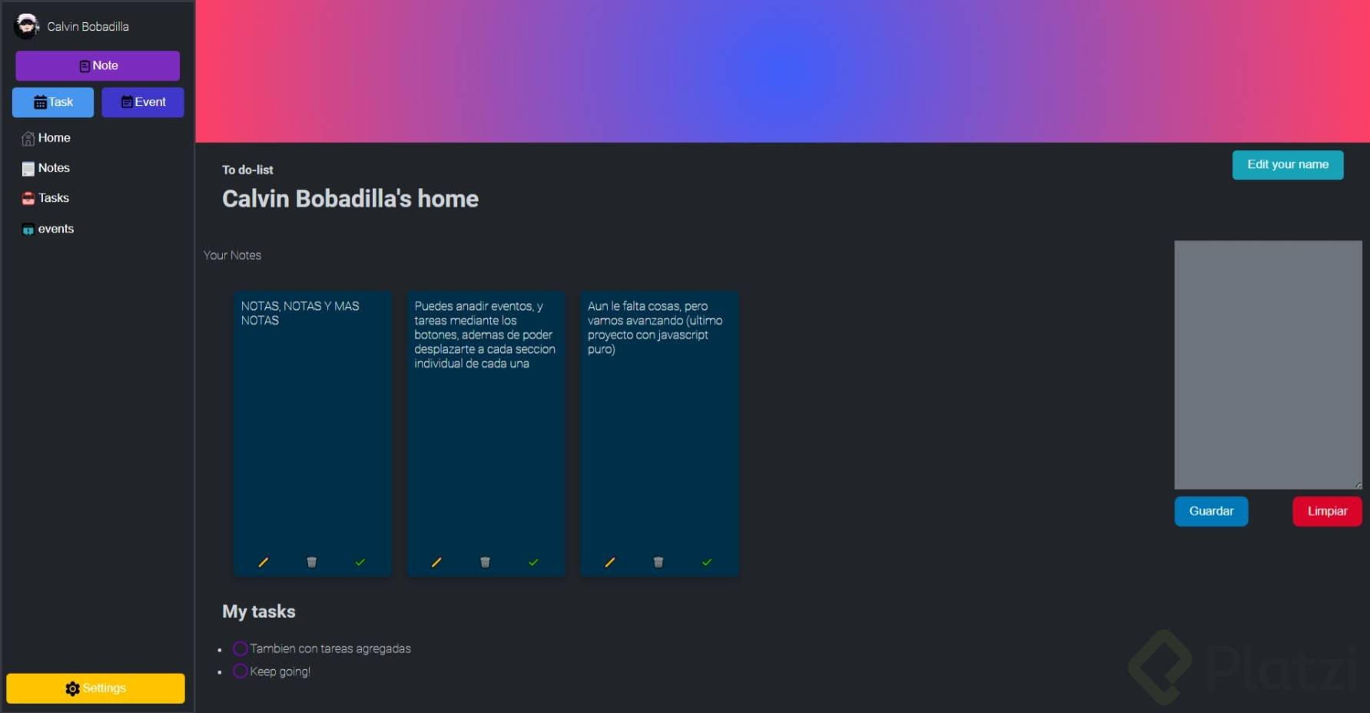Viewport: 1370px width, 713px height.
Task: Edit the 'Aun le falta cosas' note
Action: (x=610, y=563)
